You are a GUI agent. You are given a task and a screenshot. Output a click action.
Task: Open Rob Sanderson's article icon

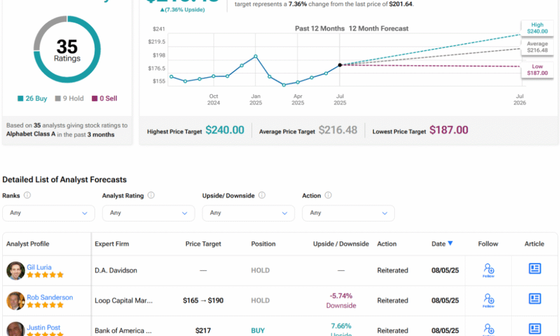tap(535, 299)
